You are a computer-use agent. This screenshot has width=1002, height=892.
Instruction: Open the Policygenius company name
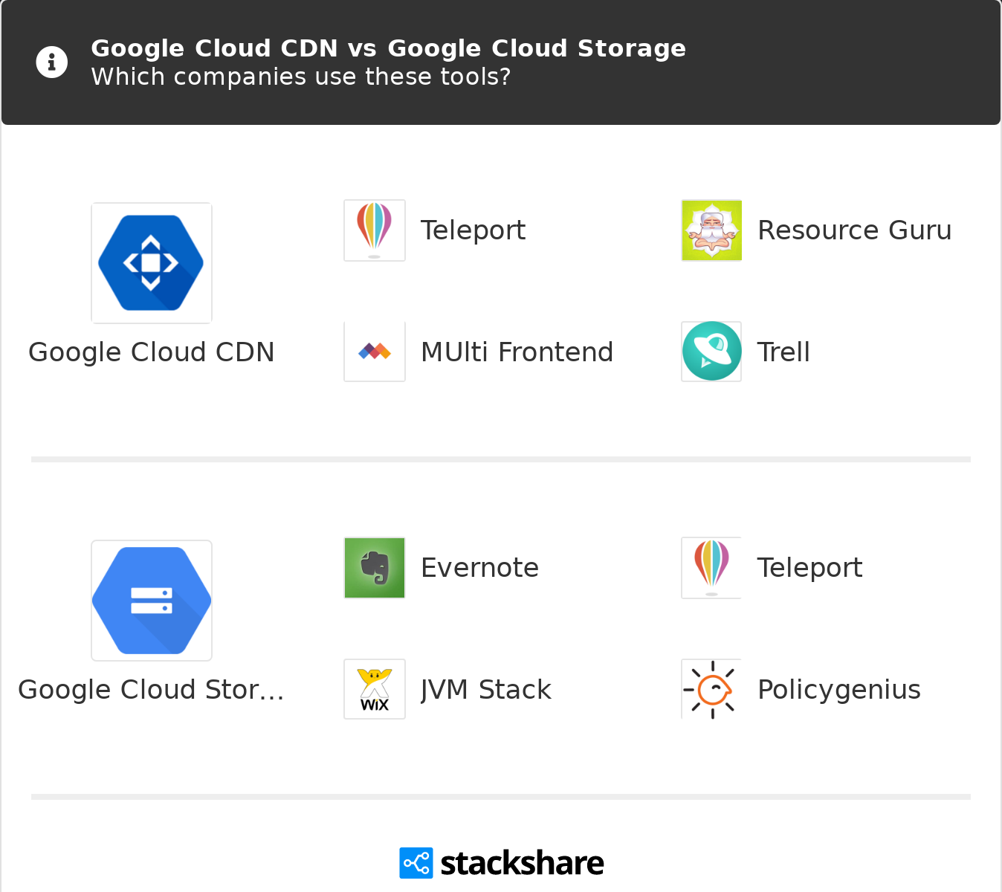point(838,690)
